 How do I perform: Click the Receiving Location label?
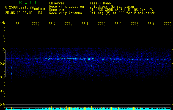(x=67, y=7)
